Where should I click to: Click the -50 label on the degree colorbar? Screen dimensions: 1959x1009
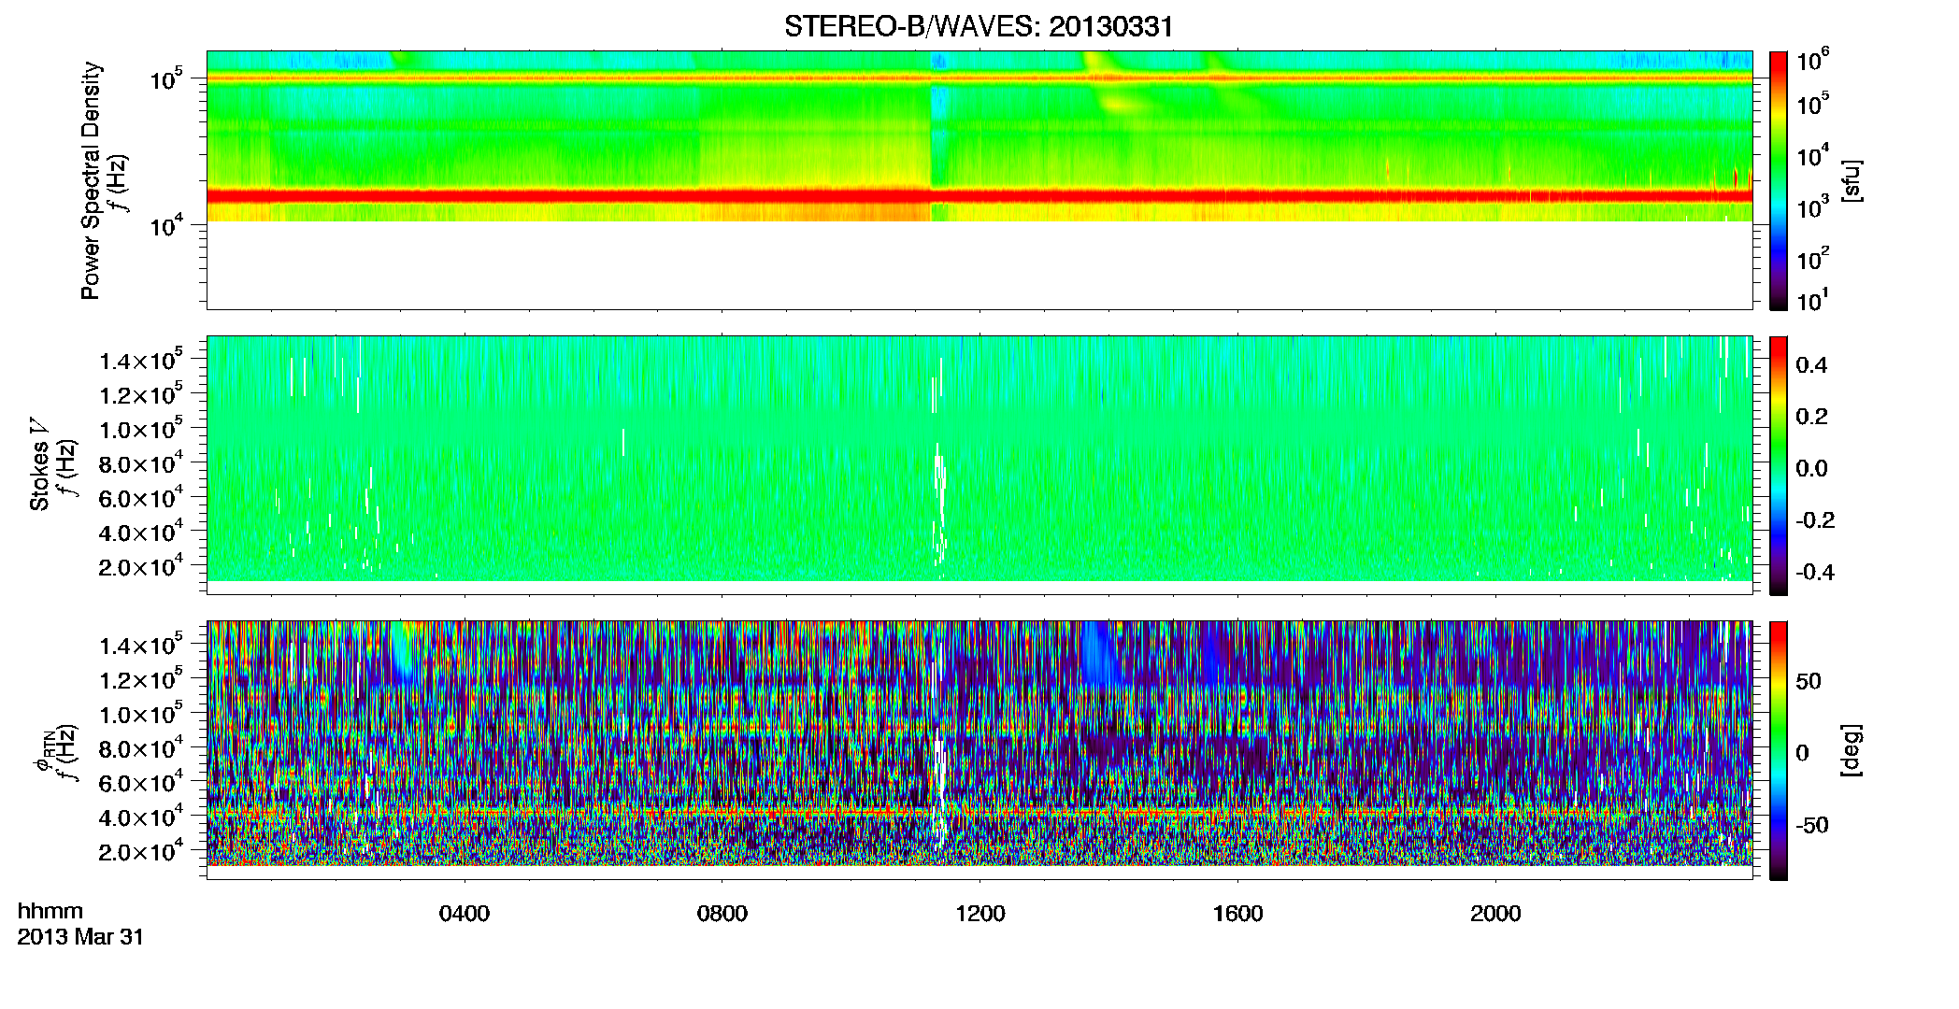[x=1812, y=826]
